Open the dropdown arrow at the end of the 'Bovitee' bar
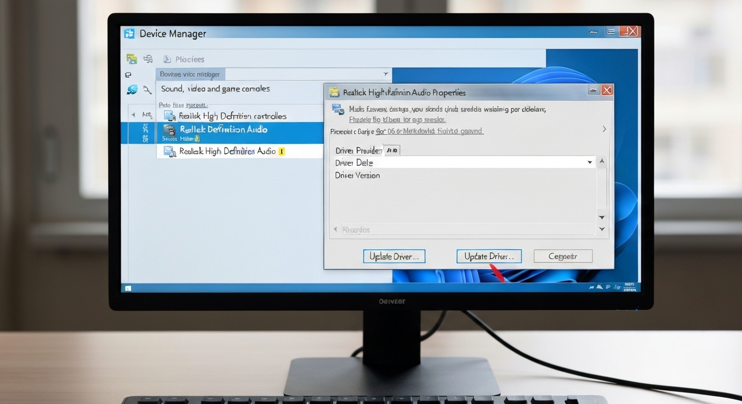This screenshot has width=742, height=404. [386, 74]
